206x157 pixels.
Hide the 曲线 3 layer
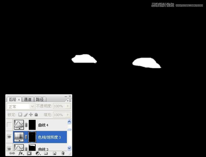9,148
